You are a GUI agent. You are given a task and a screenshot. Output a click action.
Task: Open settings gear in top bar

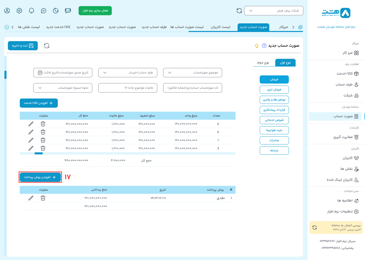coord(19,11)
